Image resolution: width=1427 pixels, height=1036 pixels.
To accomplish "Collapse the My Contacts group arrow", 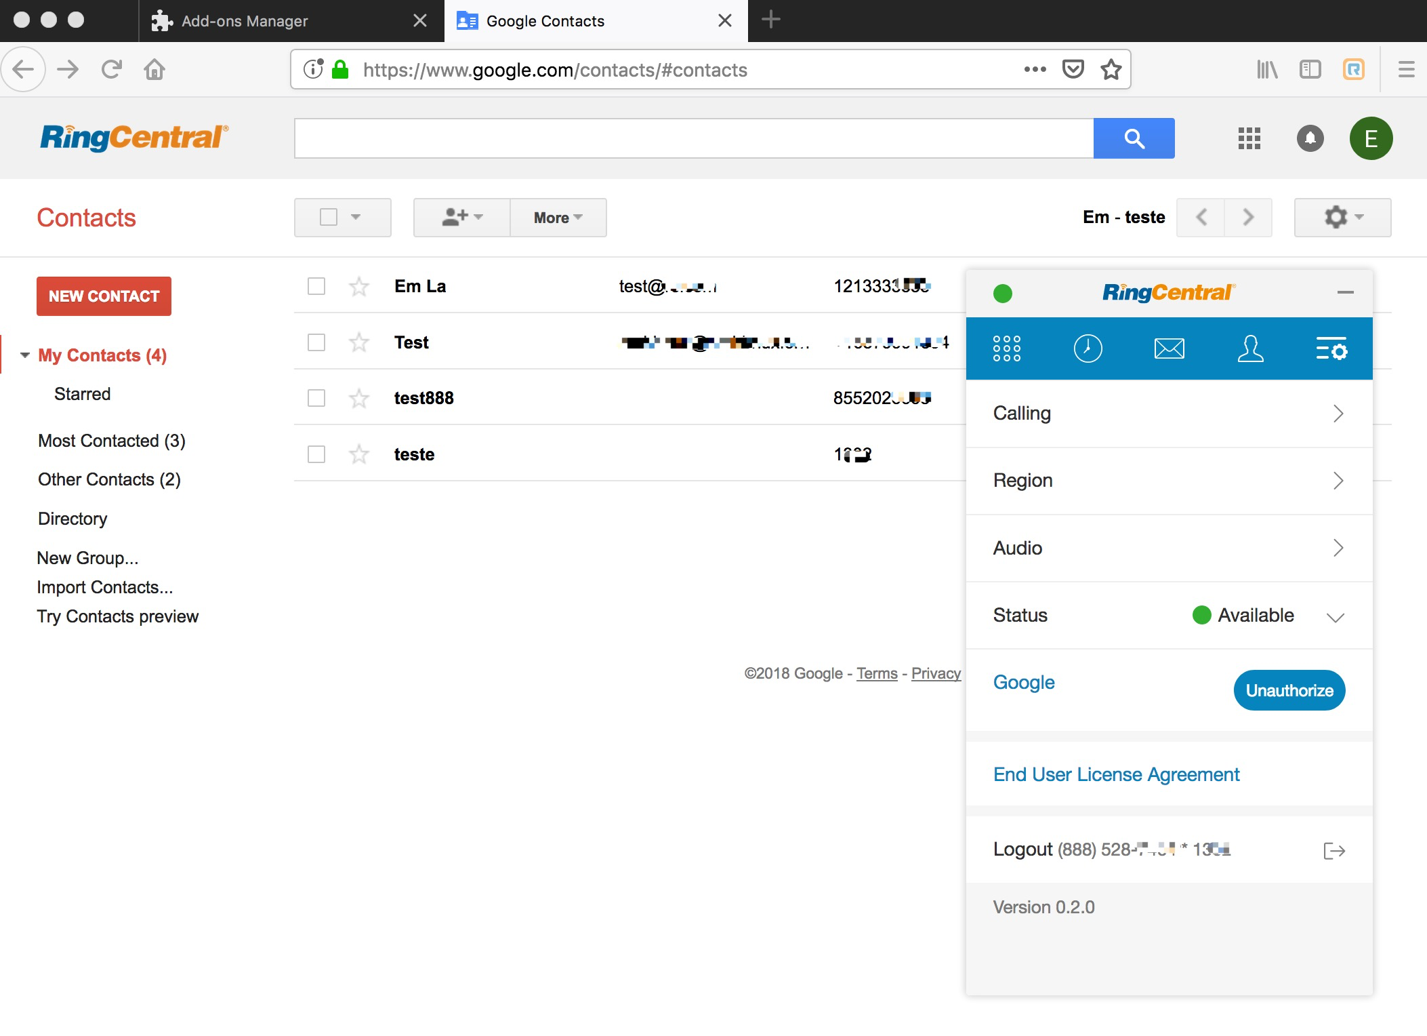I will [25, 355].
